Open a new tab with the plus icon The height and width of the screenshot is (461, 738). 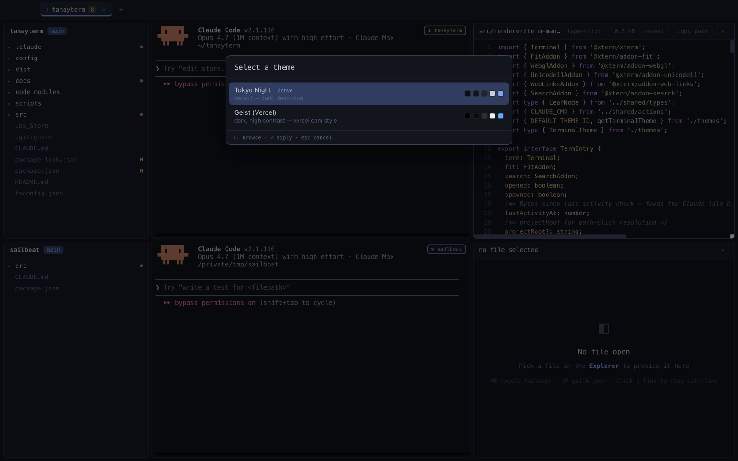[x=121, y=9]
